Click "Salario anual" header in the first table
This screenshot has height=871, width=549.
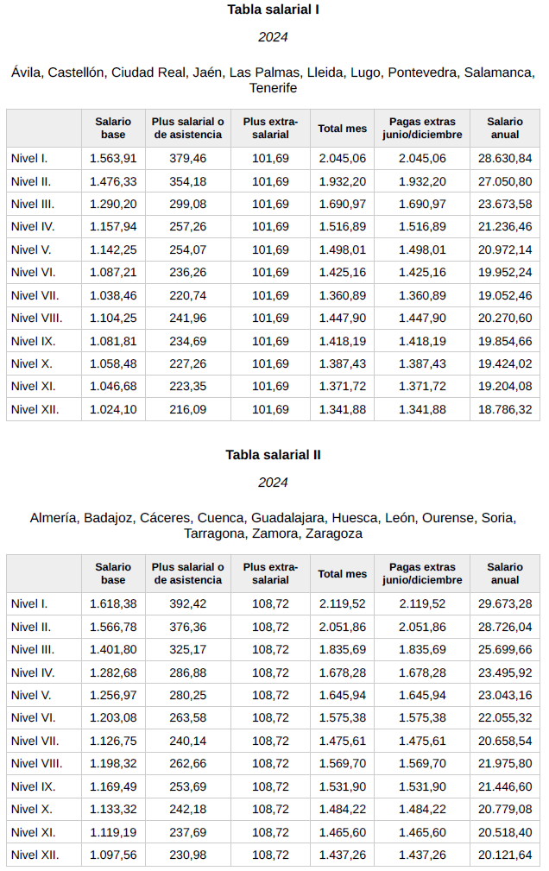pyautogui.click(x=505, y=129)
